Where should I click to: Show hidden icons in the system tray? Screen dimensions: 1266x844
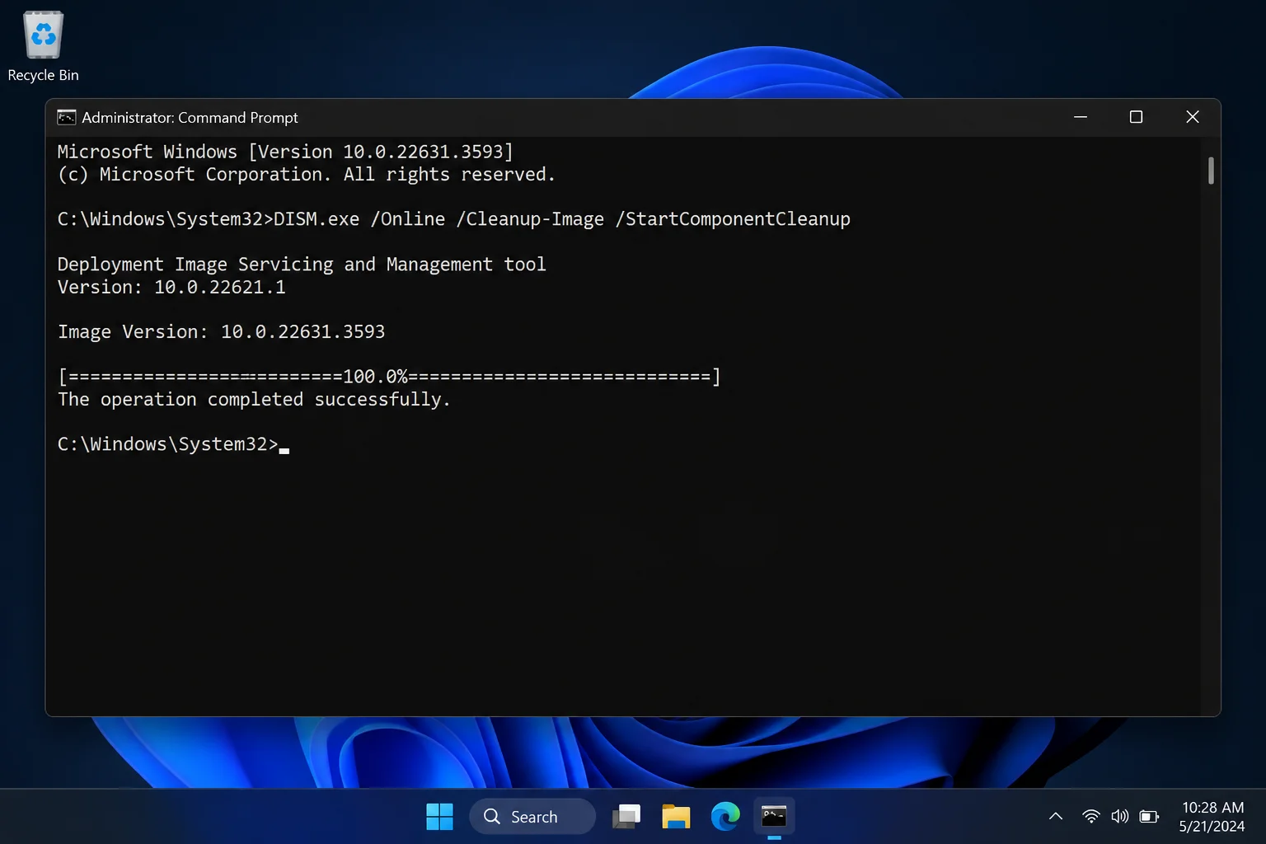click(1055, 817)
